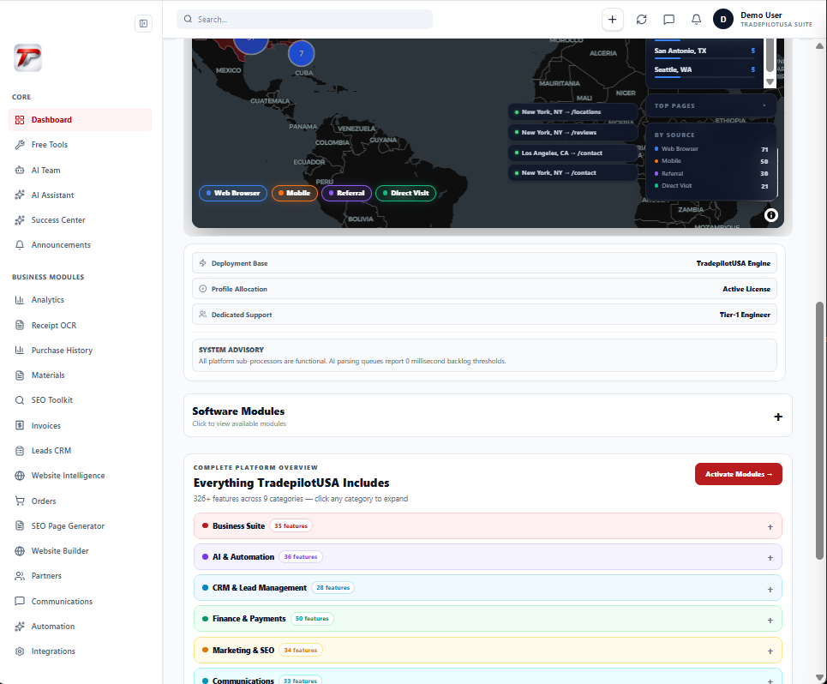Click the city list scroll down arrow
Viewport: 827px width, 684px height.
pos(770,81)
